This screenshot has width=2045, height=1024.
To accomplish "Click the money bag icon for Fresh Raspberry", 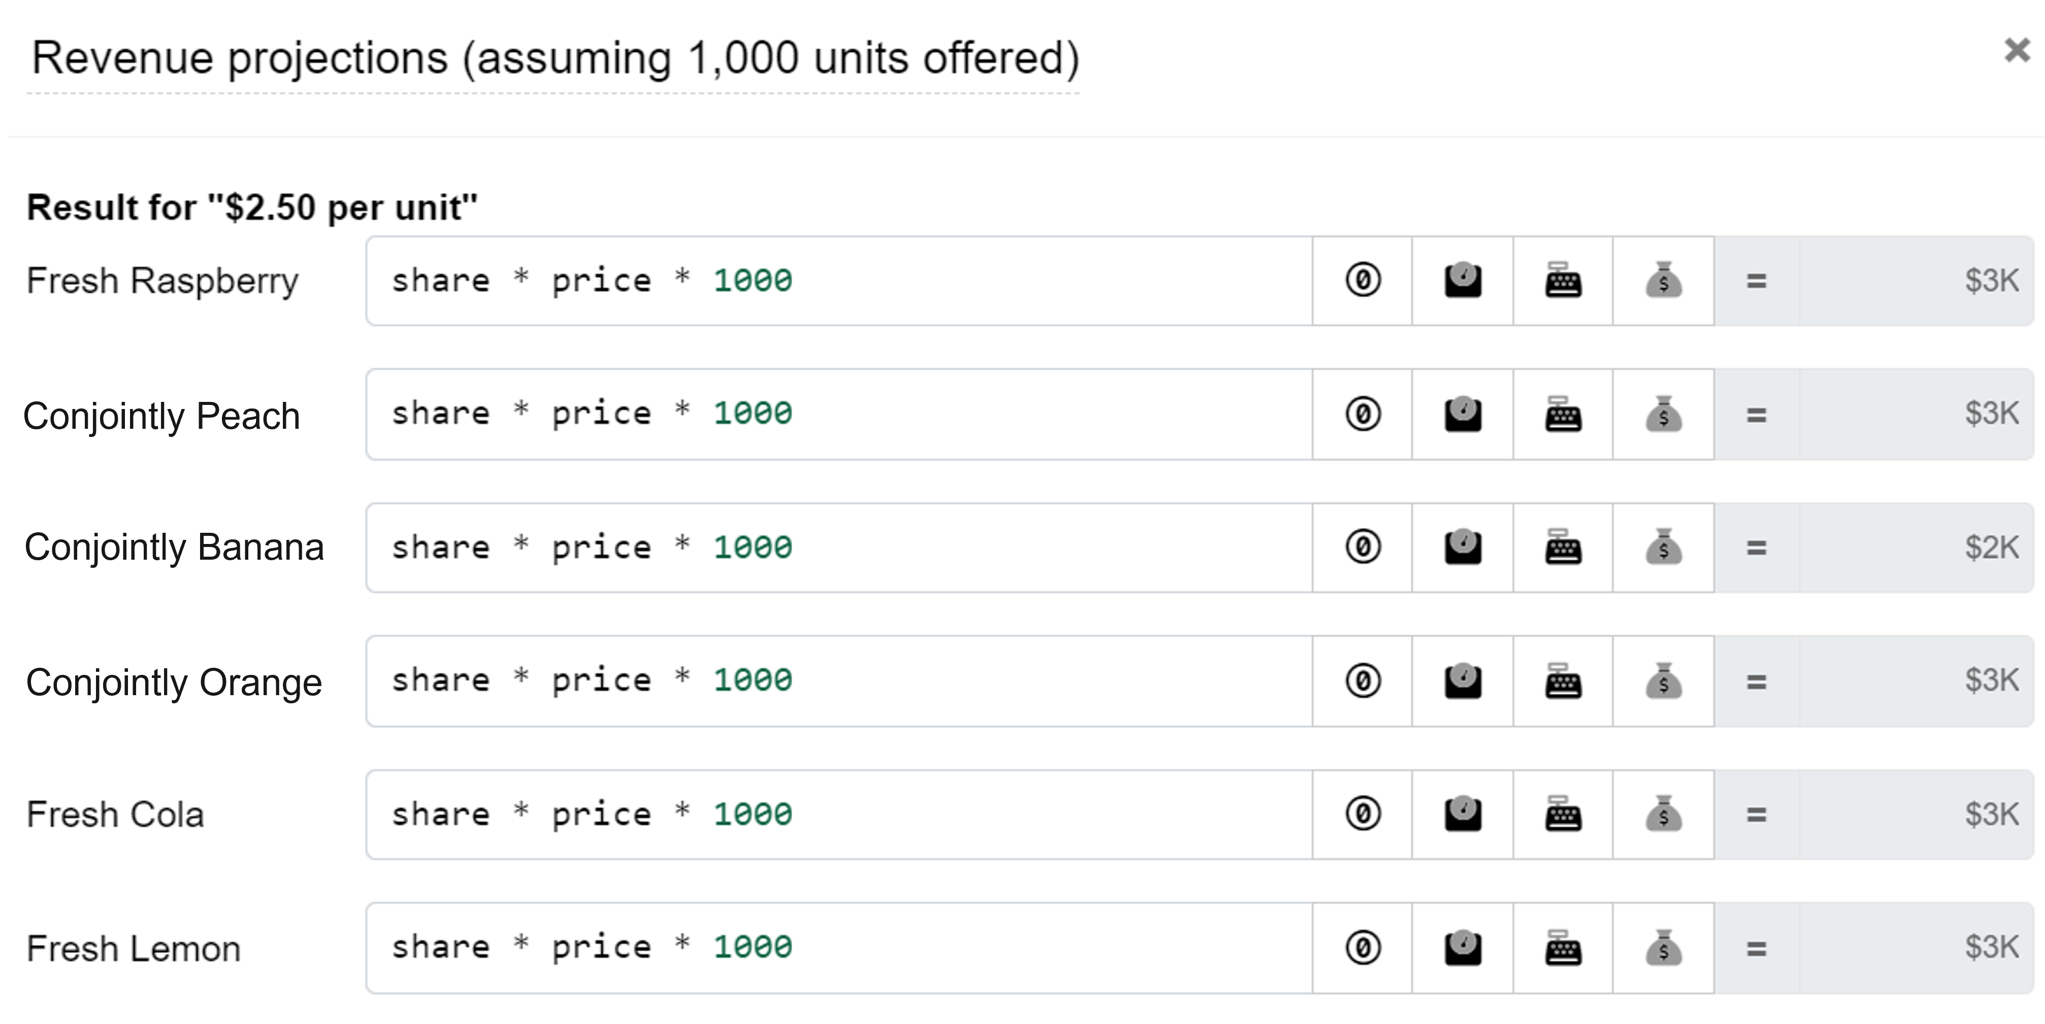I will [x=1664, y=281].
